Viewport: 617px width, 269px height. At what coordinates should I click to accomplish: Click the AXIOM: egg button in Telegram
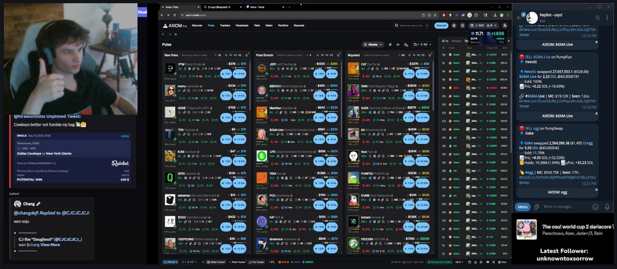click(557, 192)
